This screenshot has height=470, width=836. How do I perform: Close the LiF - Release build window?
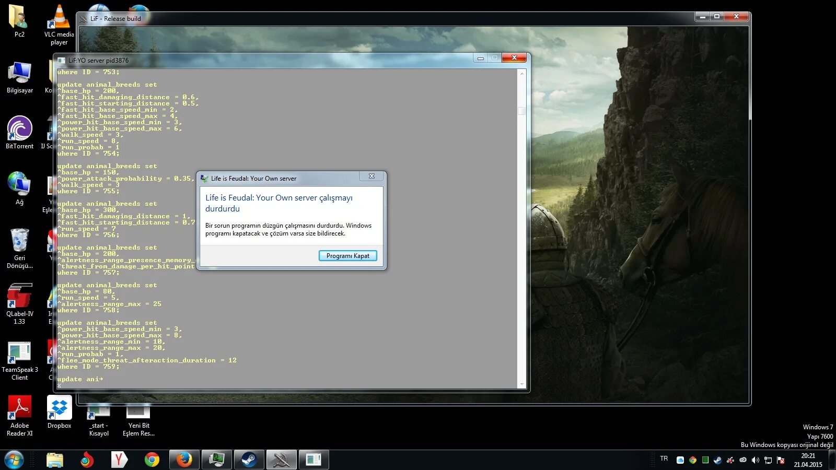click(736, 17)
